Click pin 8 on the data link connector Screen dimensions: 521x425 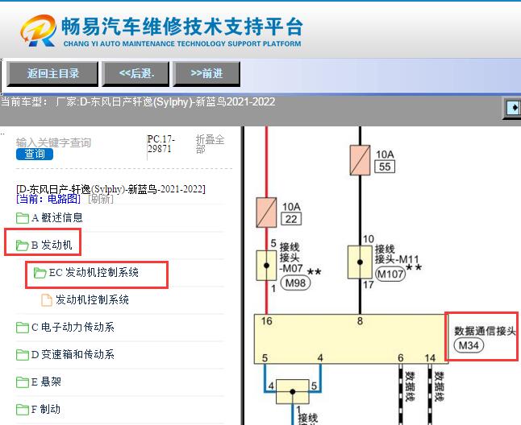[x=360, y=321]
